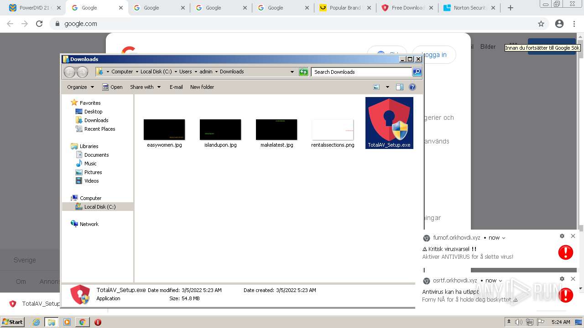This screenshot has height=328, width=584.
Task: Expand the fumof.orkhovdi.xyz notification chevron
Action: [x=503, y=238]
